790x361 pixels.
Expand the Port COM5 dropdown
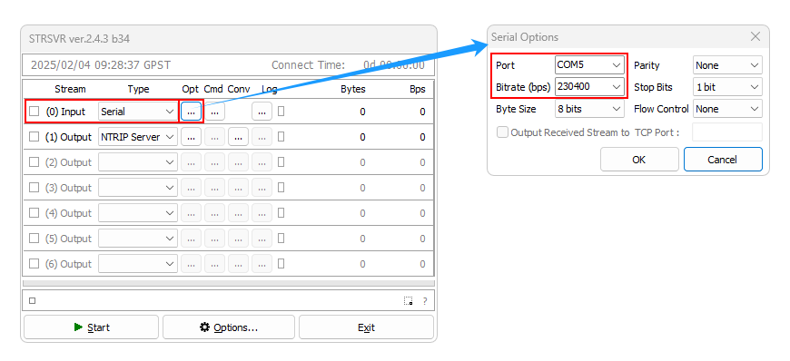tap(589, 65)
